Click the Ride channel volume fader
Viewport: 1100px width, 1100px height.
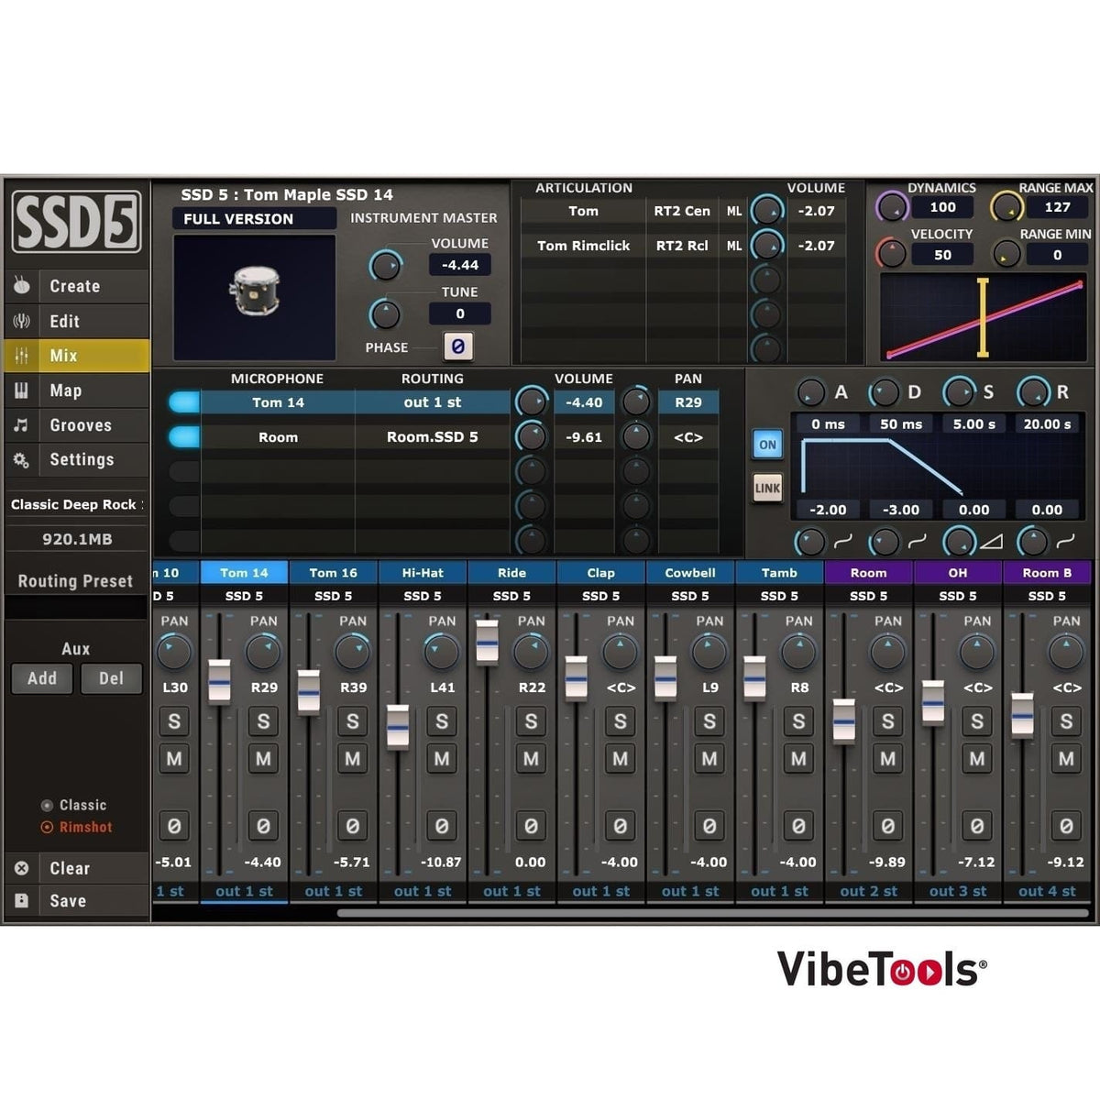(x=488, y=642)
